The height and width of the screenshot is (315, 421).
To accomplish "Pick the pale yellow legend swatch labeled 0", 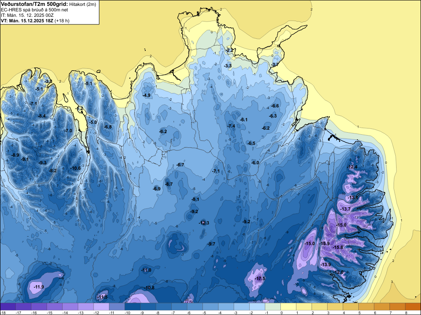I will tap(288, 307).
